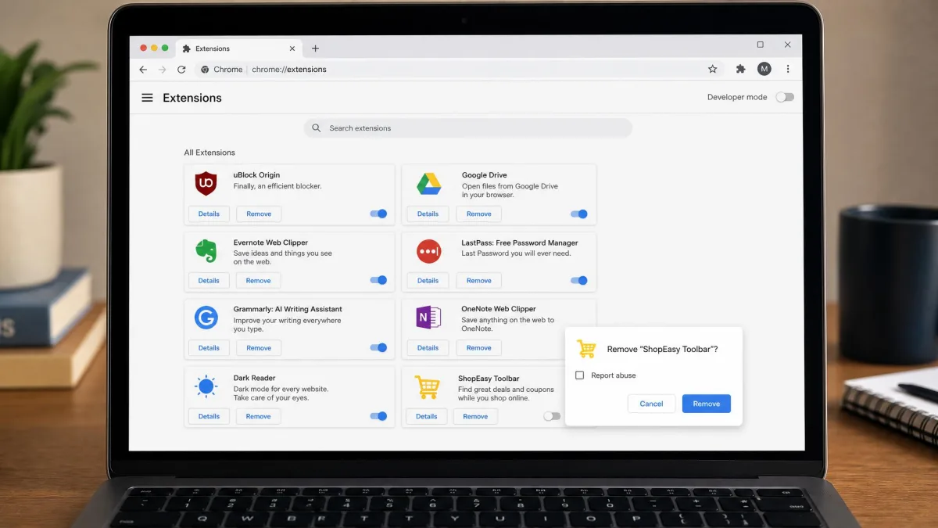Click "Finally, an efficient blocker." description
Image resolution: width=938 pixels, height=528 pixels.
(277, 186)
